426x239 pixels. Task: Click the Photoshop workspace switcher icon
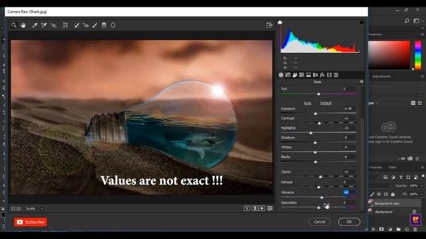416,21
